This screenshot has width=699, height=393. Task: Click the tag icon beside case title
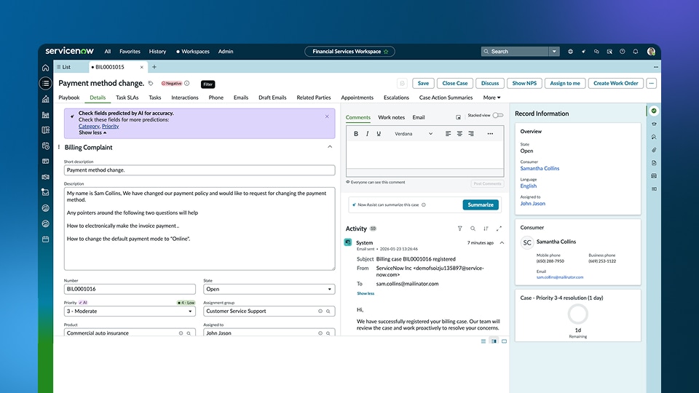pos(151,83)
